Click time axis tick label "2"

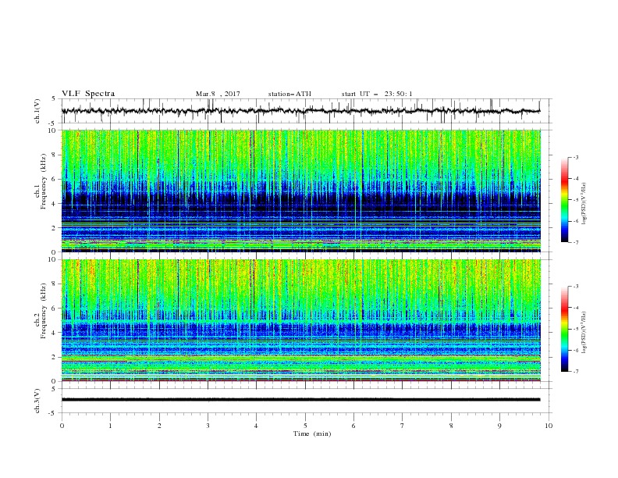(x=159, y=426)
